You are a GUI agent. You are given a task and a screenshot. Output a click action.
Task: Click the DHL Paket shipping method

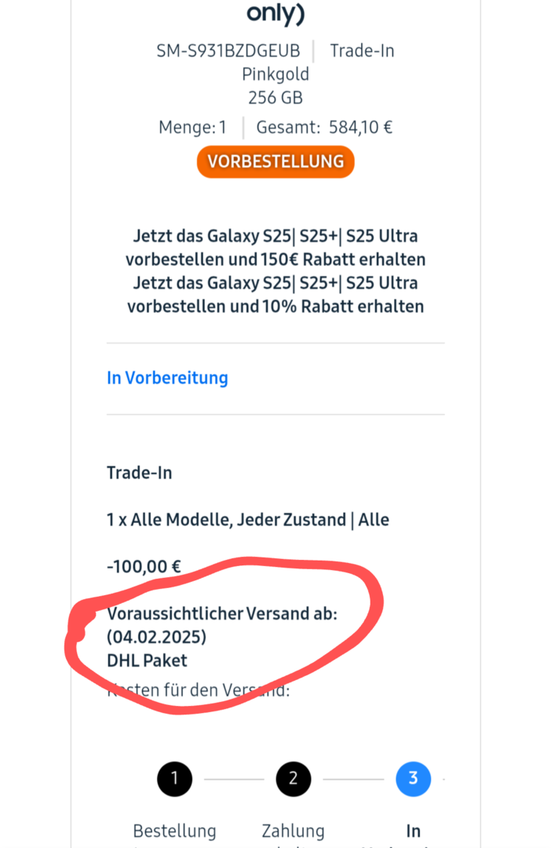point(147,660)
